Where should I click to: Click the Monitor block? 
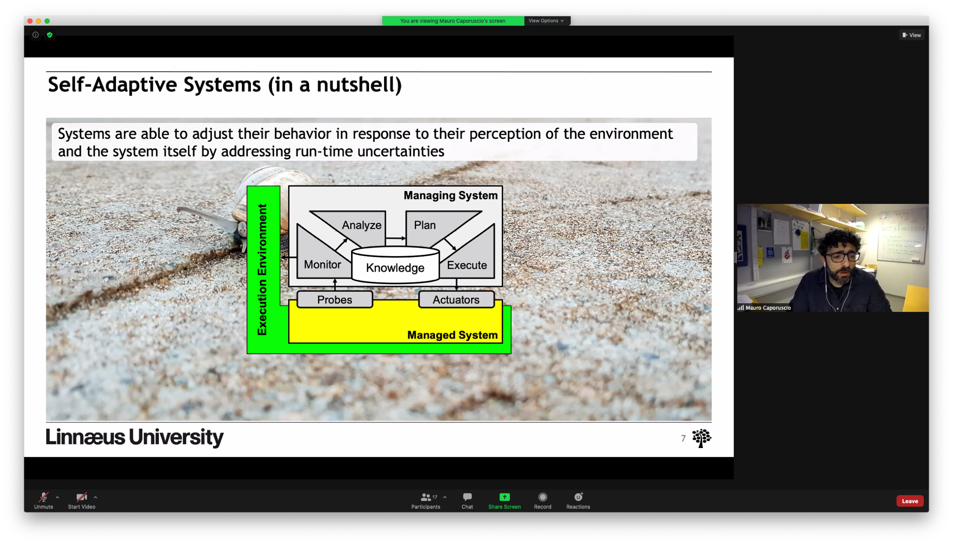pyautogui.click(x=322, y=265)
